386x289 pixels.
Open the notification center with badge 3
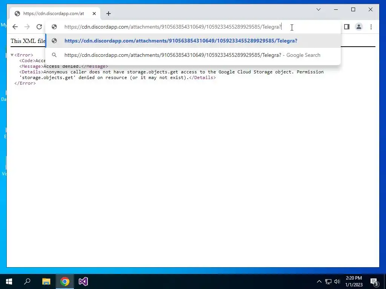374,281
